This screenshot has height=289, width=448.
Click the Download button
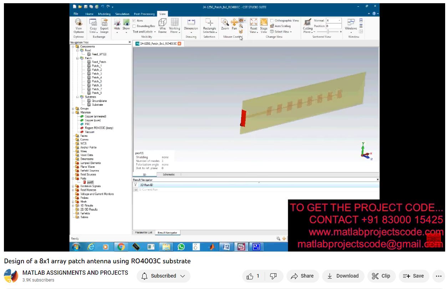343,276
